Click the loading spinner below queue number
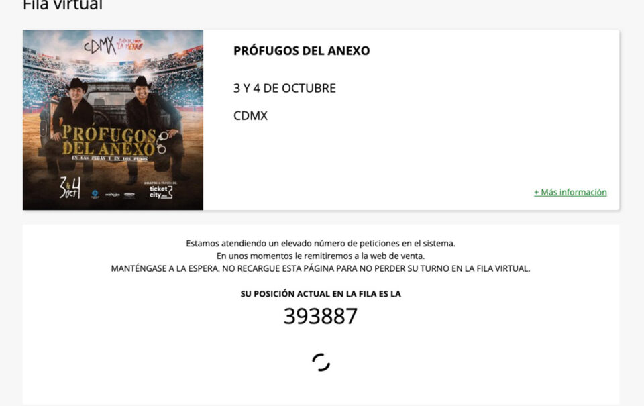 [x=321, y=362]
